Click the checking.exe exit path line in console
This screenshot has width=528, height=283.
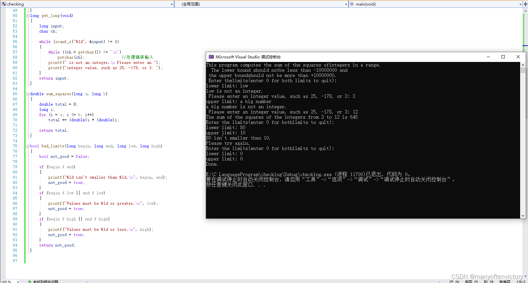coord(308,174)
